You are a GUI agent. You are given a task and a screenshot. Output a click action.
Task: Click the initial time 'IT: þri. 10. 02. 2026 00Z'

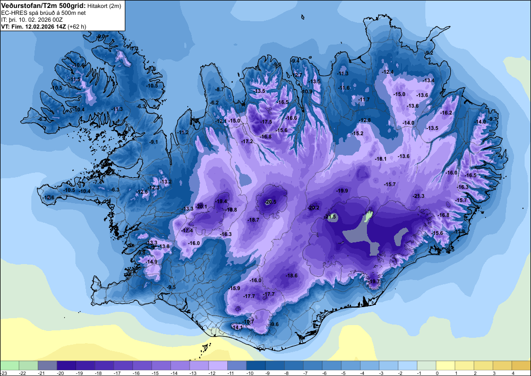[32, 20]
